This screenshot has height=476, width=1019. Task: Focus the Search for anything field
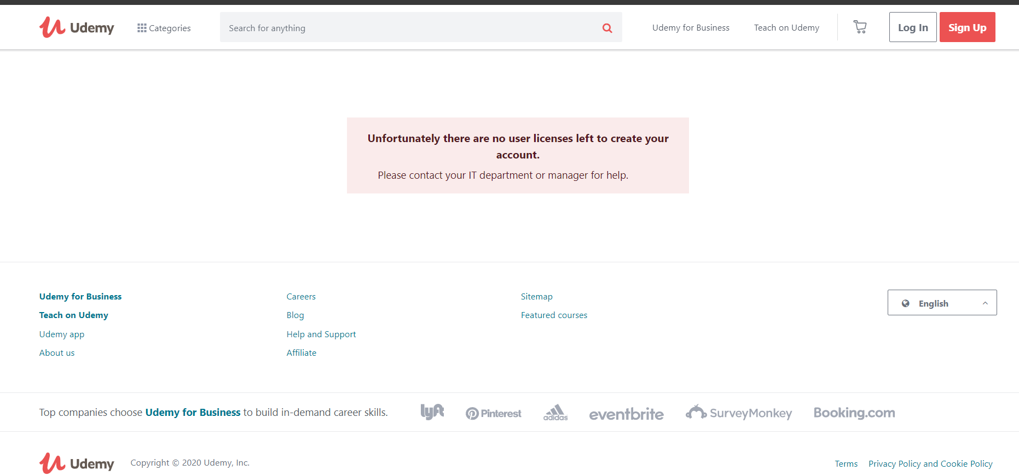tap(410, 28)
